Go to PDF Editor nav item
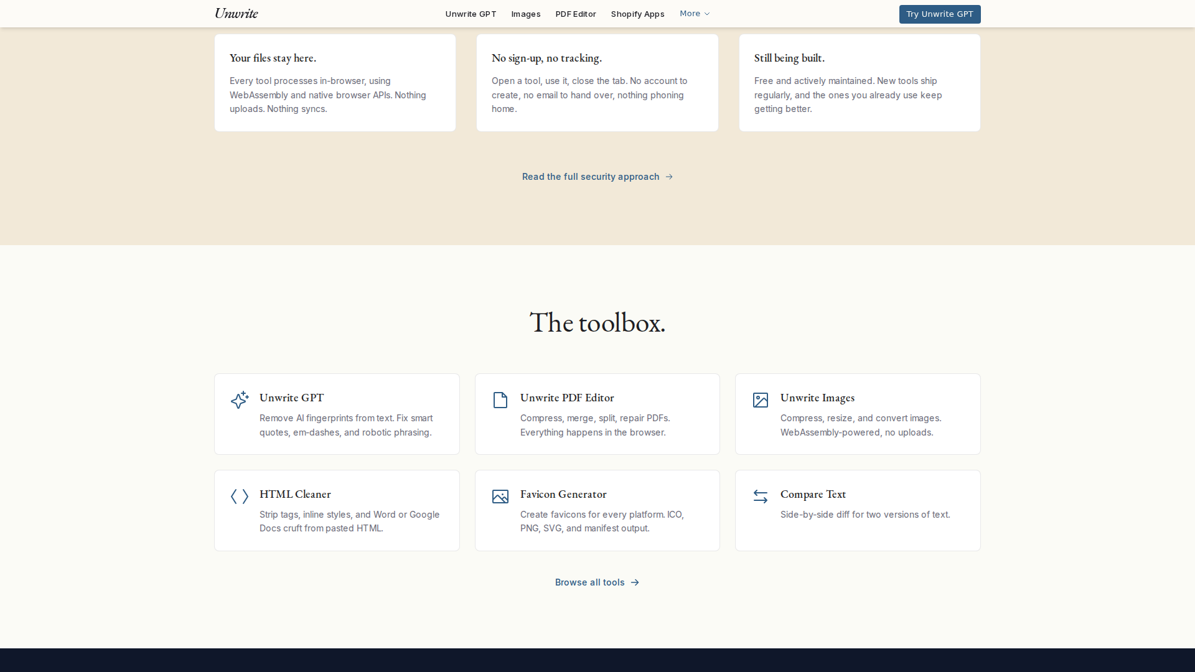This screenshot has width=1195, height=672. (576, 14)
